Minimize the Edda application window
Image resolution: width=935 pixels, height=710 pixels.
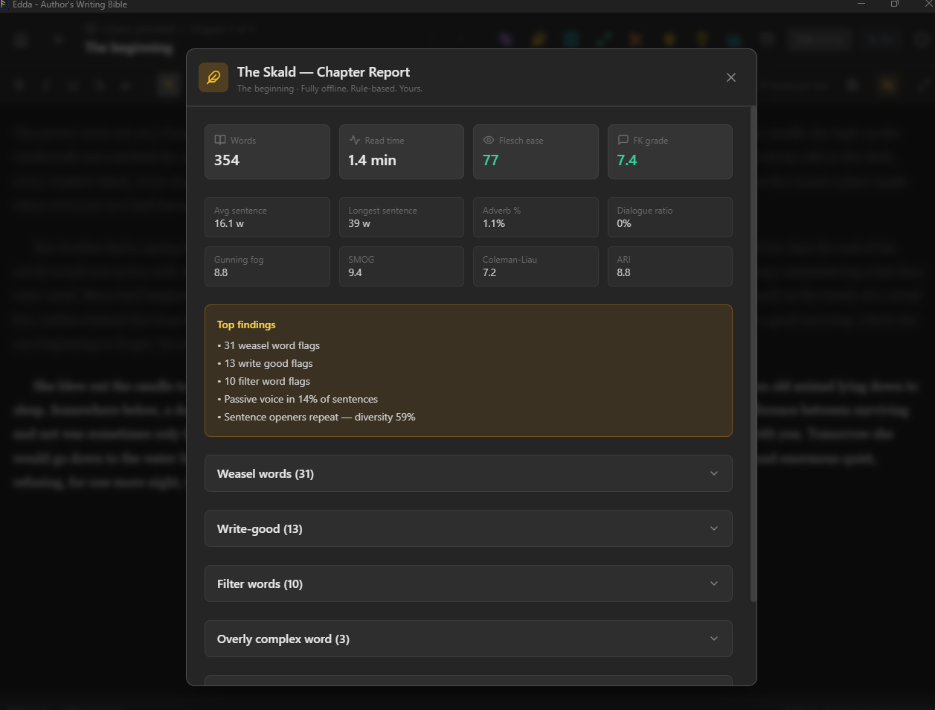pyautogui.click(x=861, y=4)
